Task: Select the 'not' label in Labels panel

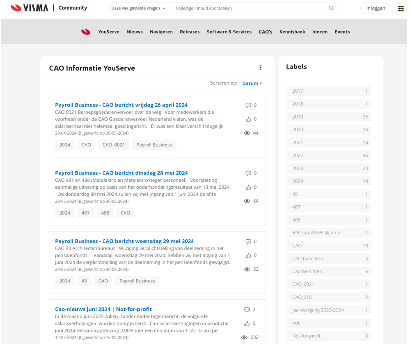Action: point(329,323)
